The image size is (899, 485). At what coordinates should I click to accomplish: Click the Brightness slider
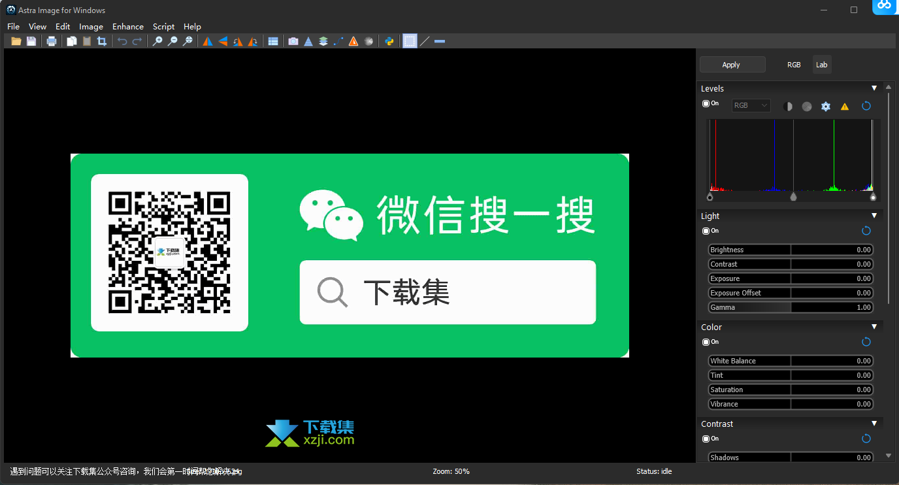tap(791, 250)
